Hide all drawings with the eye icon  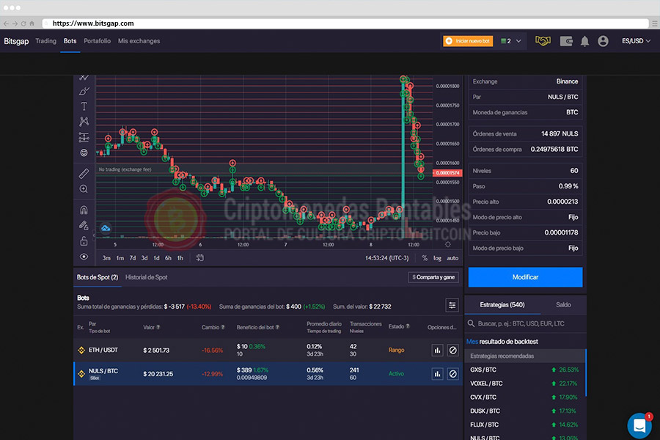point(84,257)
